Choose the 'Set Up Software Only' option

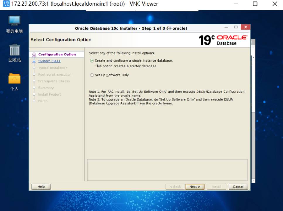point(92,75)
